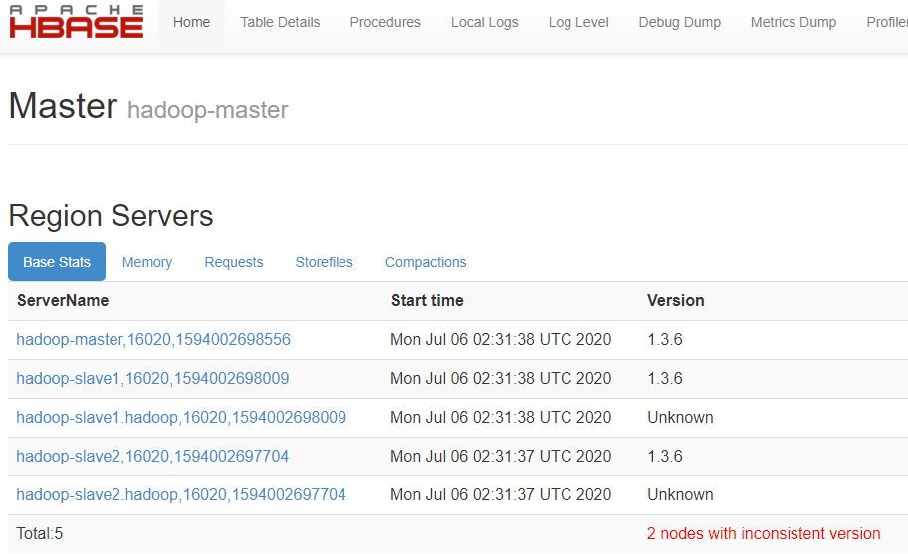Select the Base Stats tab

[x=57, y=262]
